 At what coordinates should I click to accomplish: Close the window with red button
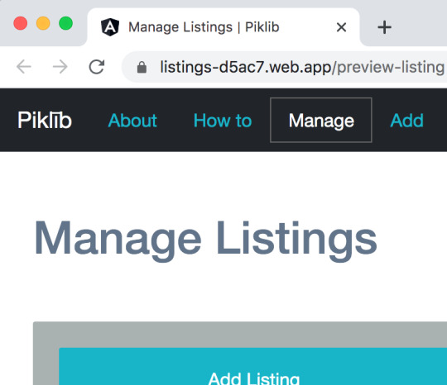click(x=21, y=23)
